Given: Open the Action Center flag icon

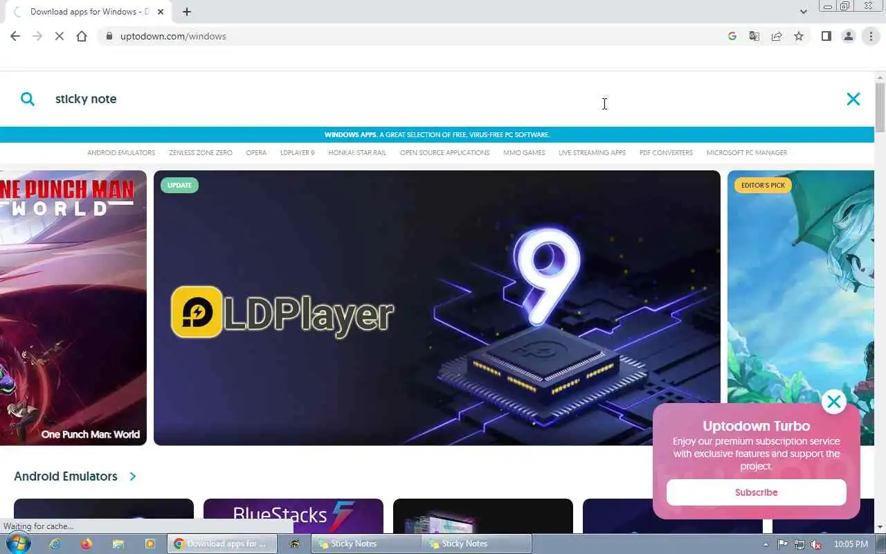Looking at the screenshot, I should (783, 544).
